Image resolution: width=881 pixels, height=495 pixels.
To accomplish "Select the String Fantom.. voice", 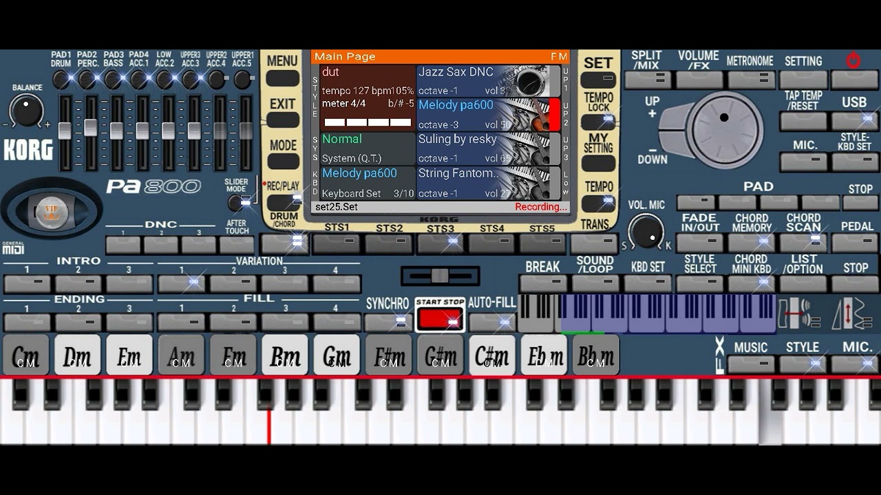I will point(487,183).
